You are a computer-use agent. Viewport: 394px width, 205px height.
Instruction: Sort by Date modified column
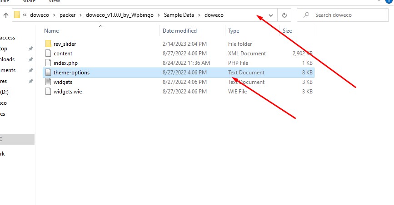180,30
